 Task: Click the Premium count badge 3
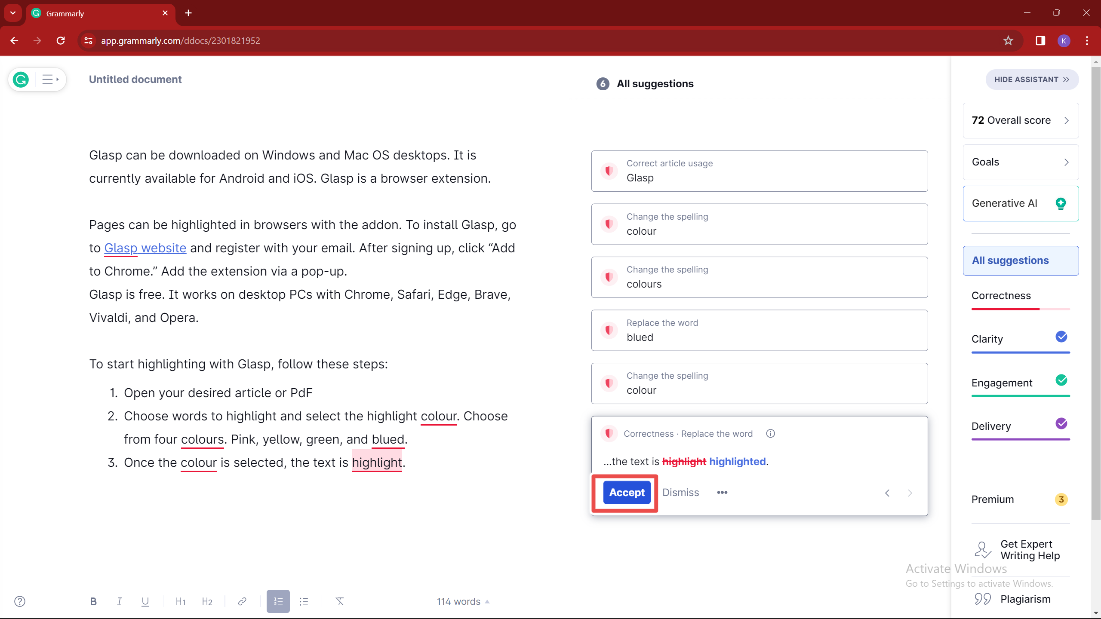click(1061, 499)
